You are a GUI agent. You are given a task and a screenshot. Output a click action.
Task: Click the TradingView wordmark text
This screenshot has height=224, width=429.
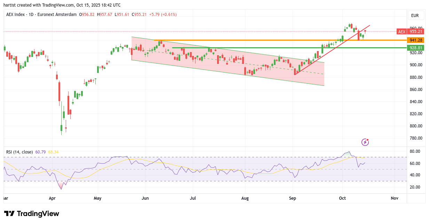point(38,214)
